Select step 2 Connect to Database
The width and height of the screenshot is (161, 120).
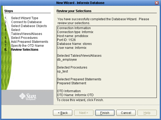pyautogui.click(x=23, y=22)
